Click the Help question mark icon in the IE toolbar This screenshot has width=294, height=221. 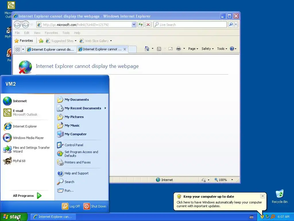tap(232, 49)
